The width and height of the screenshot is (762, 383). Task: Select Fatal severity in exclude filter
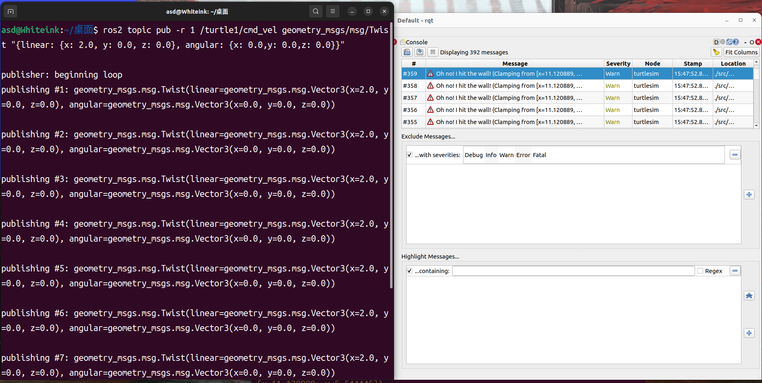[x=539, y=155]
